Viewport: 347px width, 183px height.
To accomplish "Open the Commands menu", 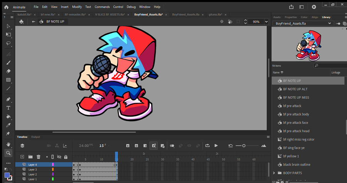I will [102, 7].
